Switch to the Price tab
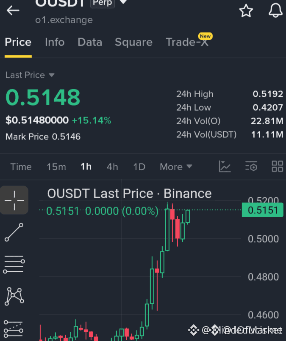286x341 pixels. tap(18, 42)
